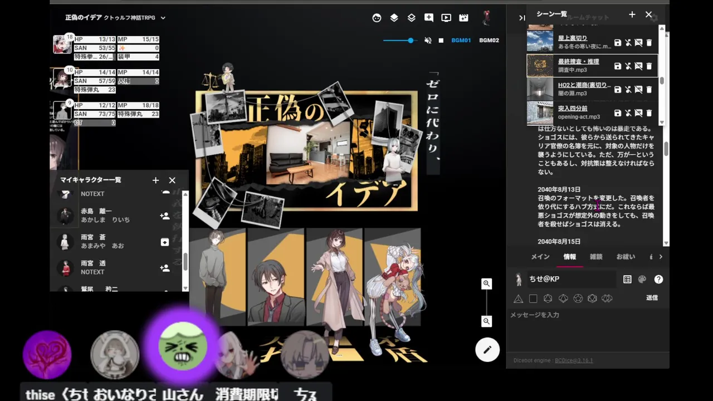This screenshot has width=713, height=401.
Task: Open the chat palette list icon
Action: [627, 280]
